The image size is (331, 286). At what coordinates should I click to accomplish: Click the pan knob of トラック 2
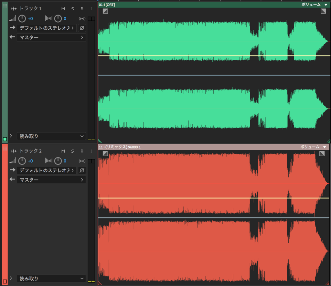tap(58, 161)
